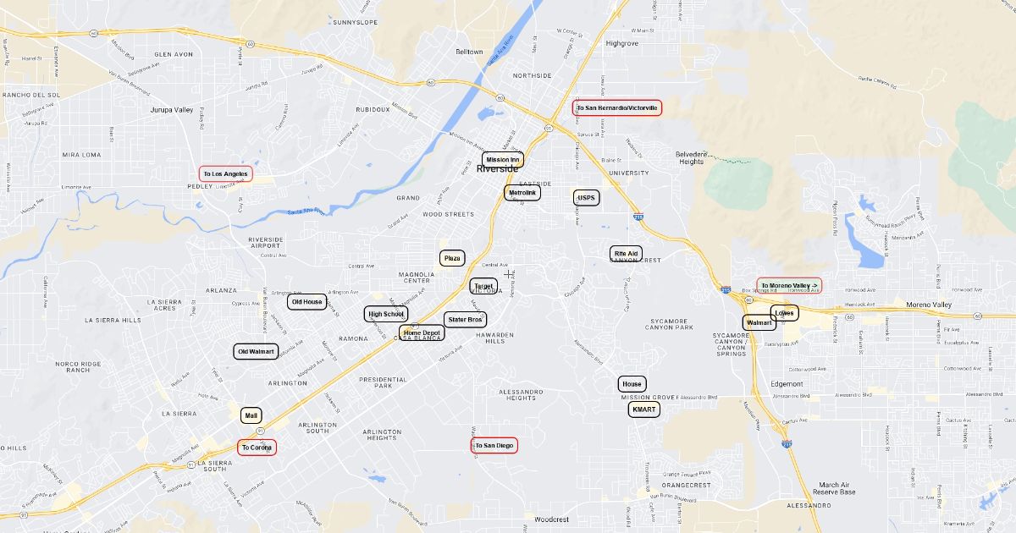Click the Mall label

251,415
